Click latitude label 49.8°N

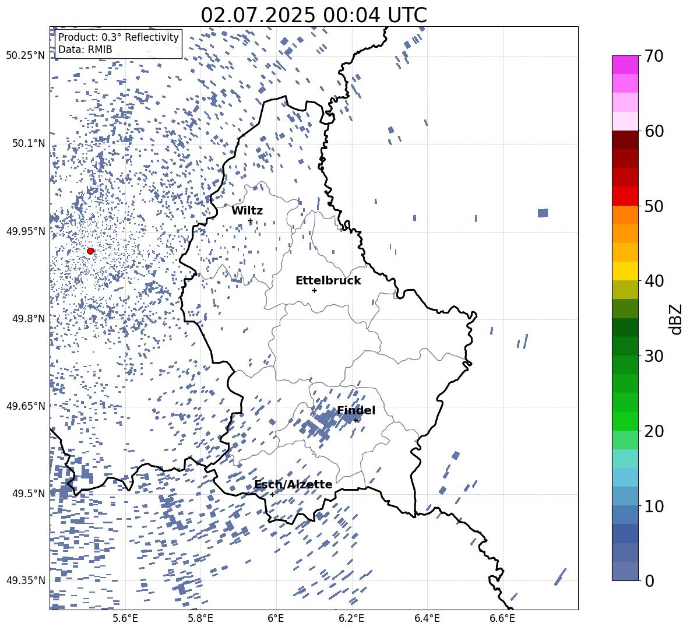pyautogui.click(x=29, y=319)
